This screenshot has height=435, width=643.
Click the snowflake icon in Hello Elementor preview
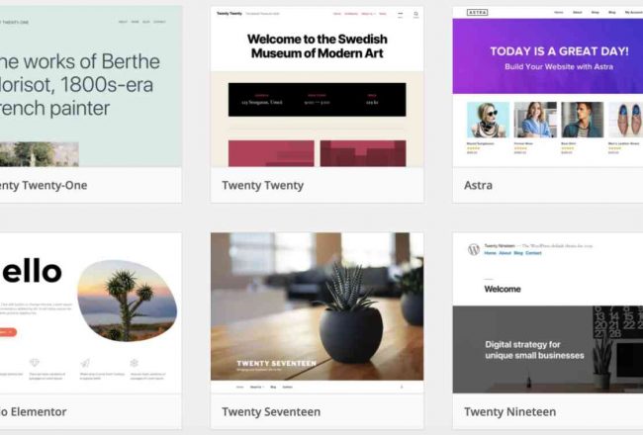[135, 363]
